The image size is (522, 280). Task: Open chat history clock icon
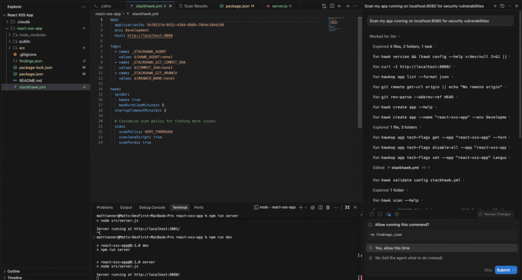(502, 6)
